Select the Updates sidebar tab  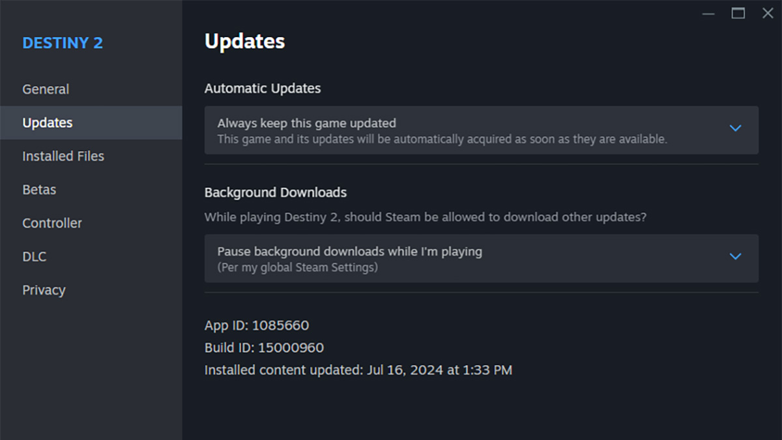coord(48,123)
